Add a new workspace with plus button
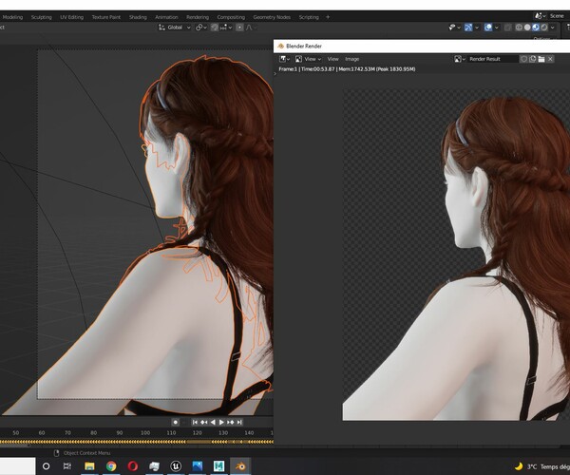The width and height of the screenshot is (570, 475). coord(328,17)
